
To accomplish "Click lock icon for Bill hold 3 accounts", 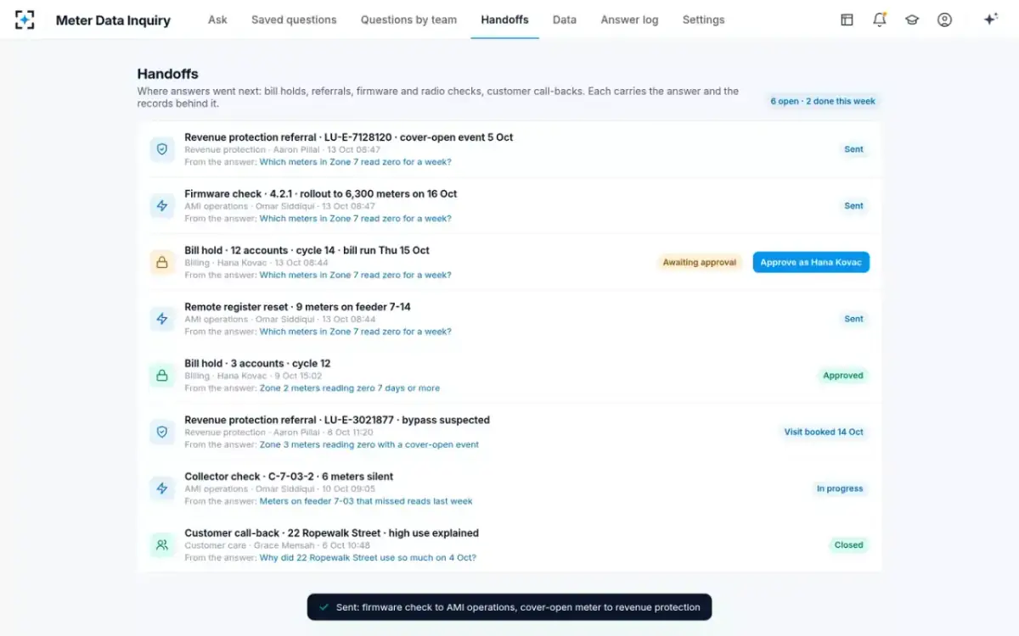I will click(x=162, y=376).
